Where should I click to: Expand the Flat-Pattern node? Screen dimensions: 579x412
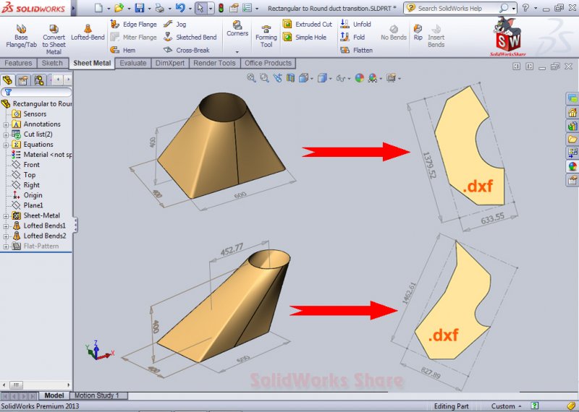click(6, 246)
